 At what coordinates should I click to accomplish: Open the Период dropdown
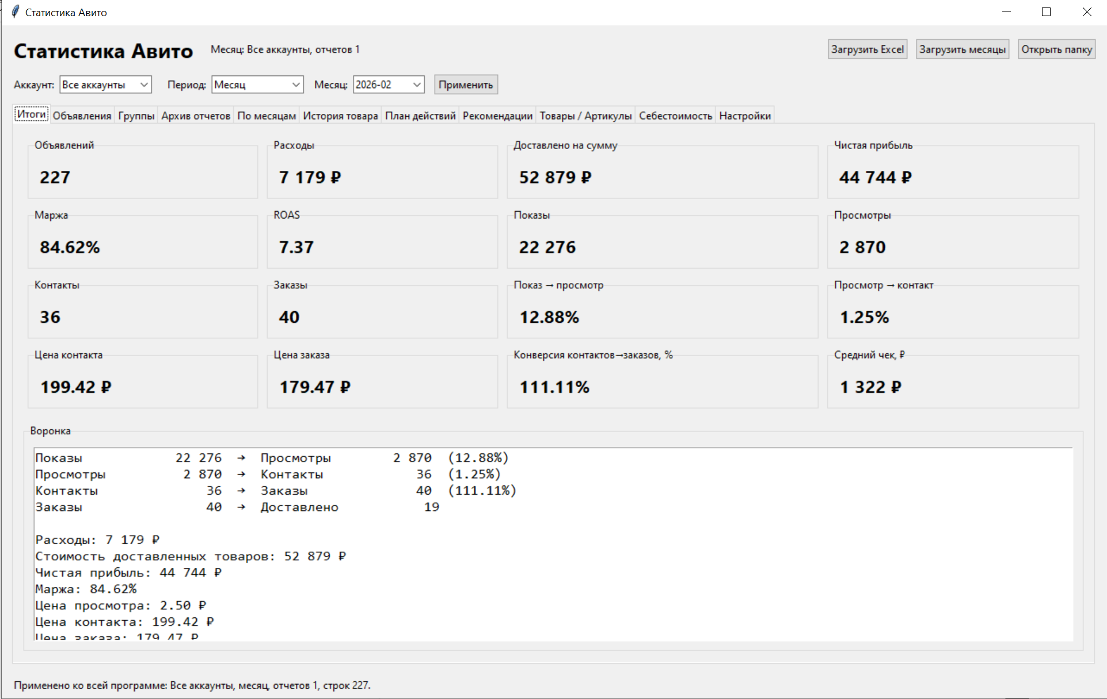[257, 85]
